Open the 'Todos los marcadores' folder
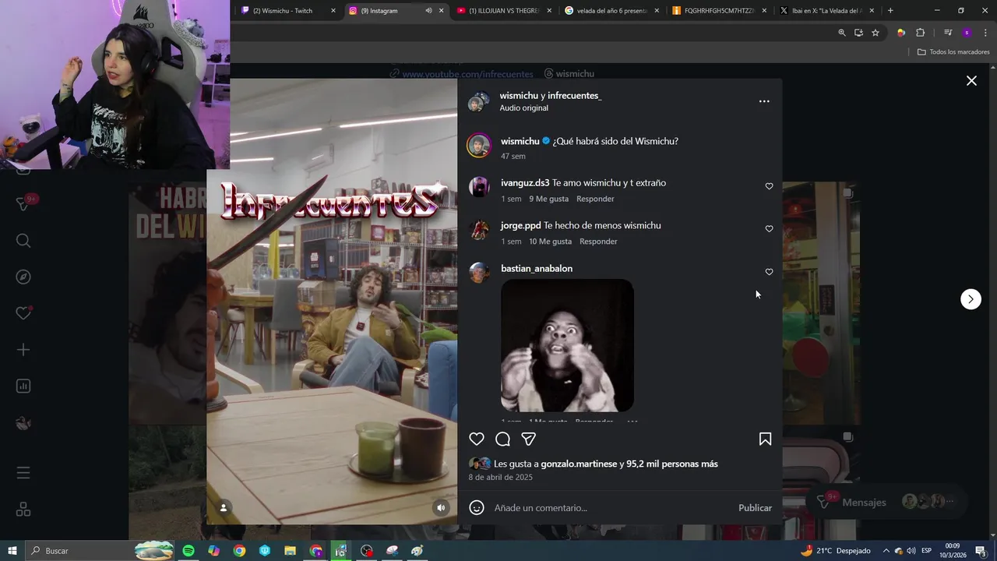Viewport: 997px width, 561px height. coord(953,52)
